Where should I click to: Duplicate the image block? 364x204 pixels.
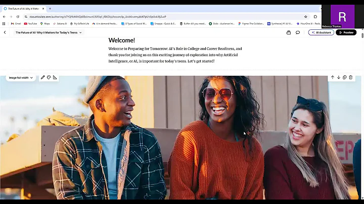pos(344,77)
